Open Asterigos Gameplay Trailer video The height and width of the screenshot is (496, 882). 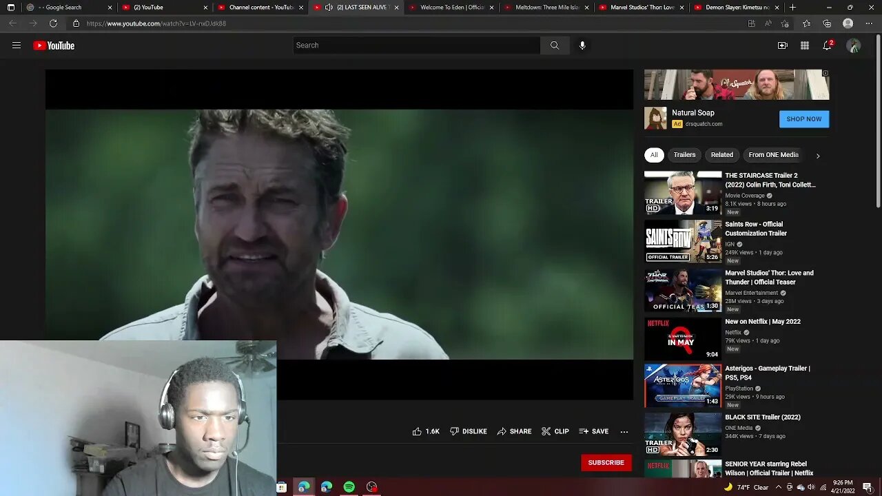768,373
